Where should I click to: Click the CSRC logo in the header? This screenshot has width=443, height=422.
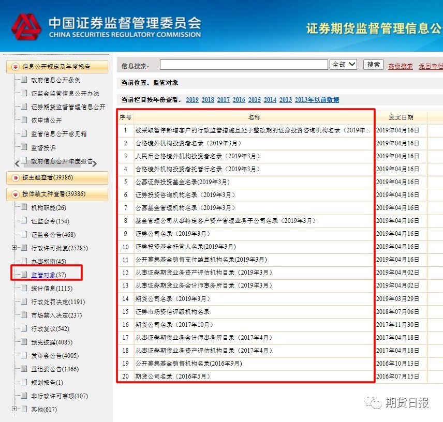tap(26, 26)
